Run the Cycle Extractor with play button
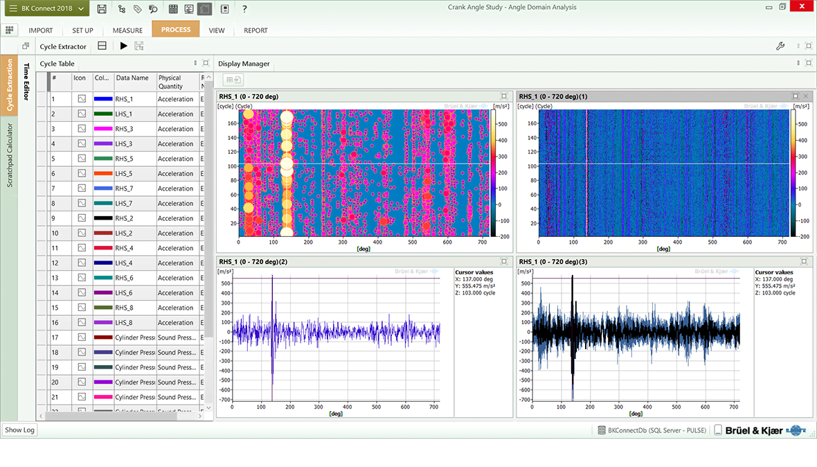The width and height of the screenshot is (817, 467). pos(123,46)
